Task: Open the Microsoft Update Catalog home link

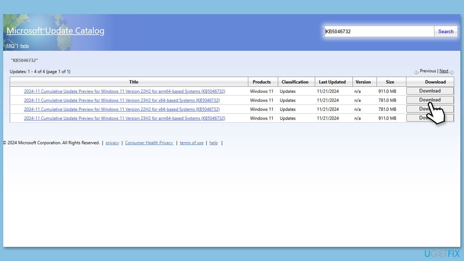Action: (55, 31)
